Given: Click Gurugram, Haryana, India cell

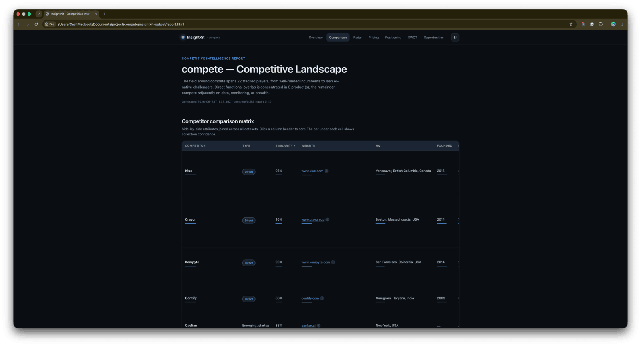Looking at the screenshot, I should [x=395, y=298].
